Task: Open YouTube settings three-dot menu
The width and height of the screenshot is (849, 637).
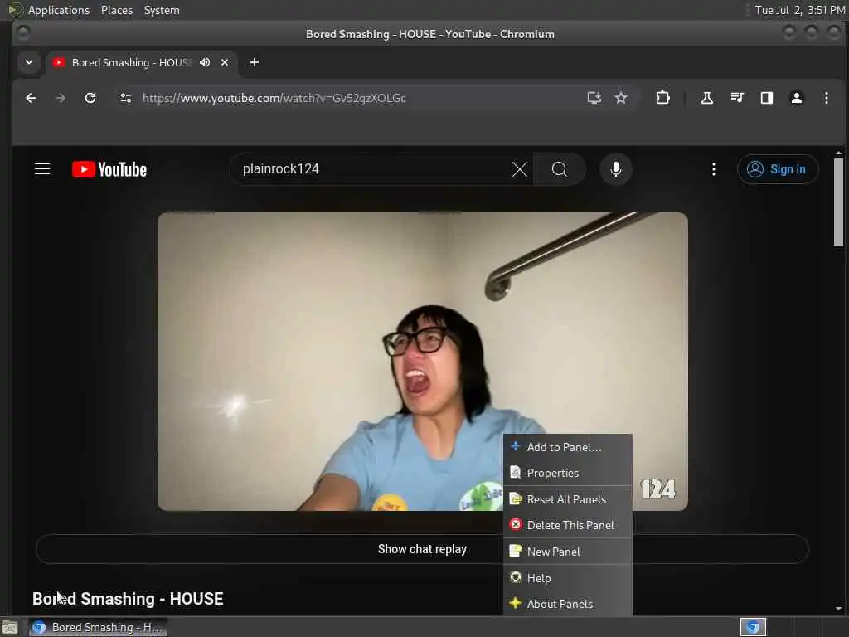Action: tap(714, 169)
